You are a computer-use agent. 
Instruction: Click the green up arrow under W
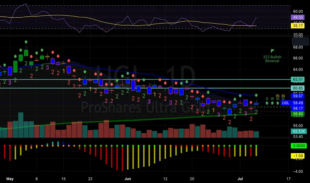pos(272,103)
